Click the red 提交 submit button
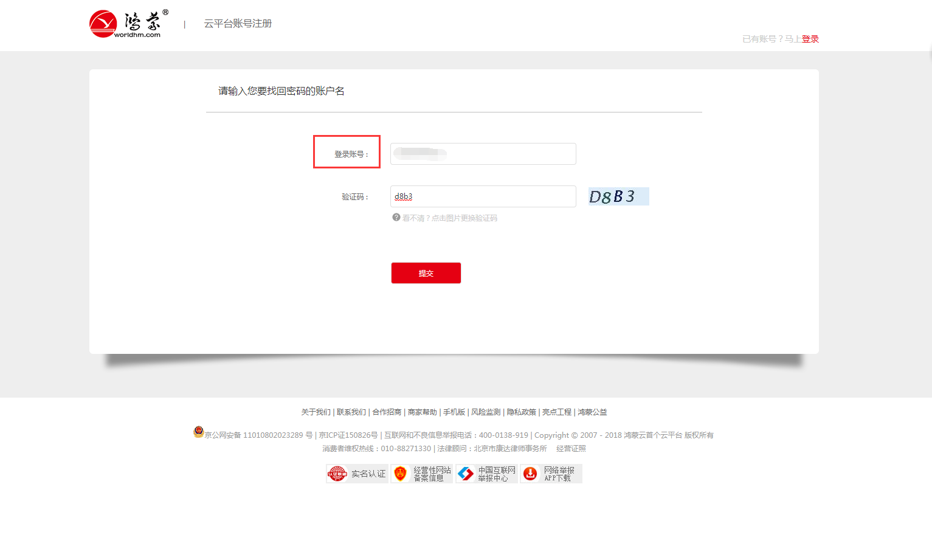The height and width of the screenshot is (560, 932). tap(426, 273)
